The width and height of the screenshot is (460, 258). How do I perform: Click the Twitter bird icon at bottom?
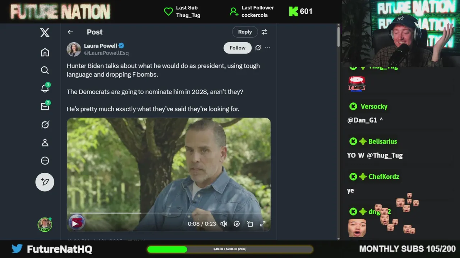[17, 249]
